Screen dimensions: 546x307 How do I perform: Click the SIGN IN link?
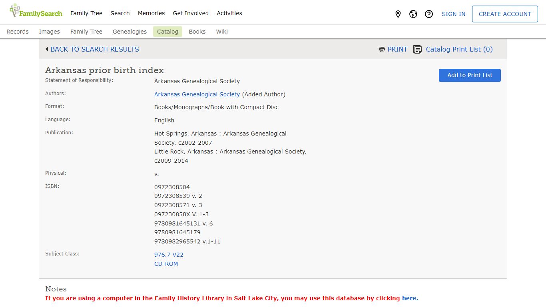pos(453,14)
